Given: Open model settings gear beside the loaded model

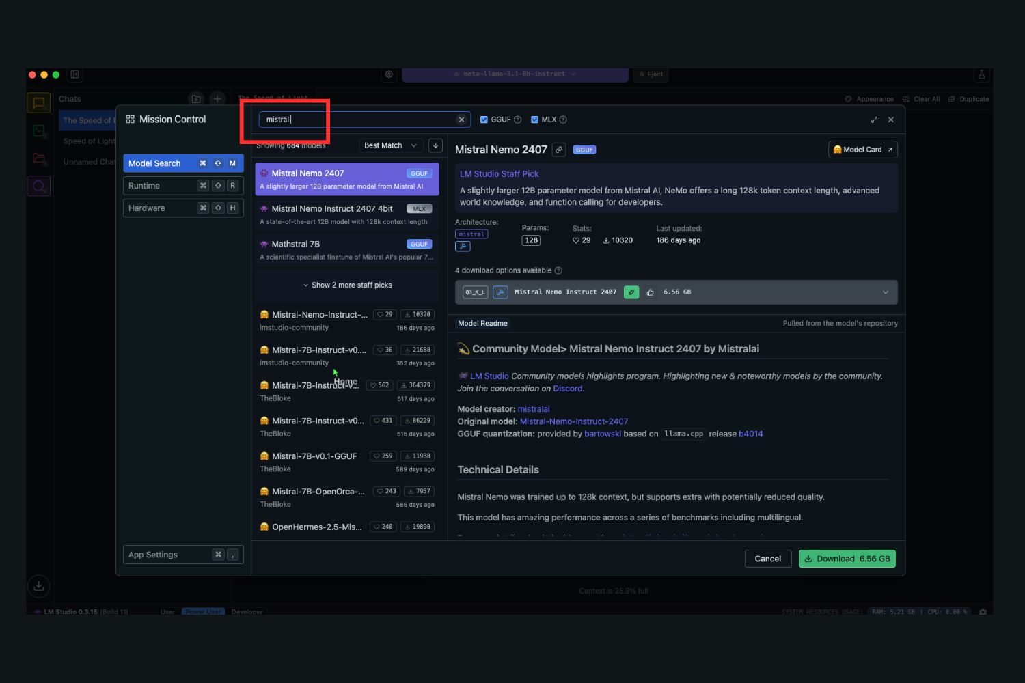Looking at the screenshot, I should coord(389,74).
